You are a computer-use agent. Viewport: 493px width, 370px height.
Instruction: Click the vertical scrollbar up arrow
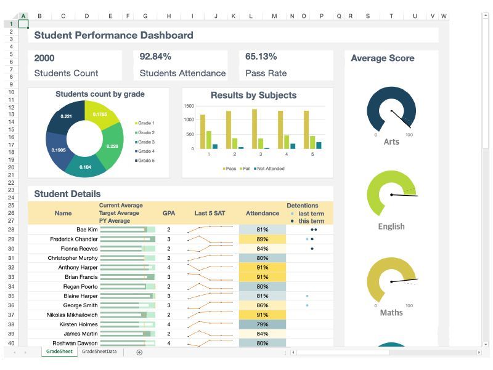[x=486, y=16]
